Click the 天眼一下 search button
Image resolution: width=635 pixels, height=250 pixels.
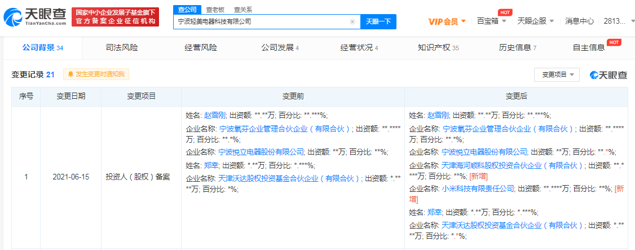click(378, 22)
